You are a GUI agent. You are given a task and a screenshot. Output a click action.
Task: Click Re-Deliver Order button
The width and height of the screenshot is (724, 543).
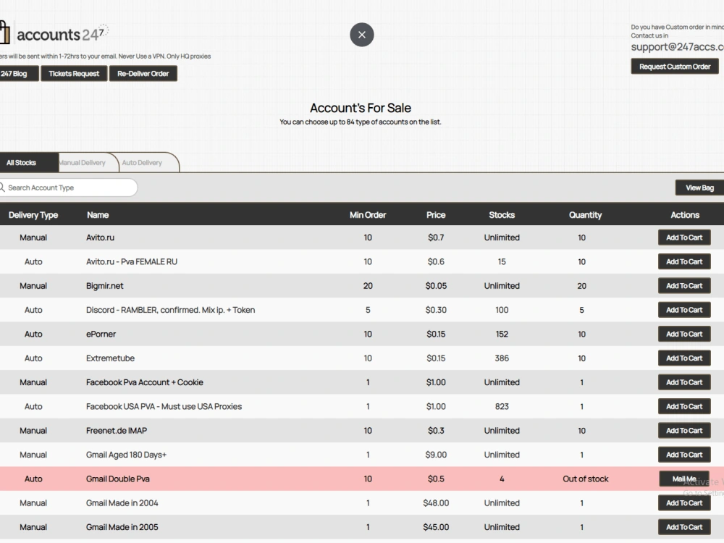143,73
